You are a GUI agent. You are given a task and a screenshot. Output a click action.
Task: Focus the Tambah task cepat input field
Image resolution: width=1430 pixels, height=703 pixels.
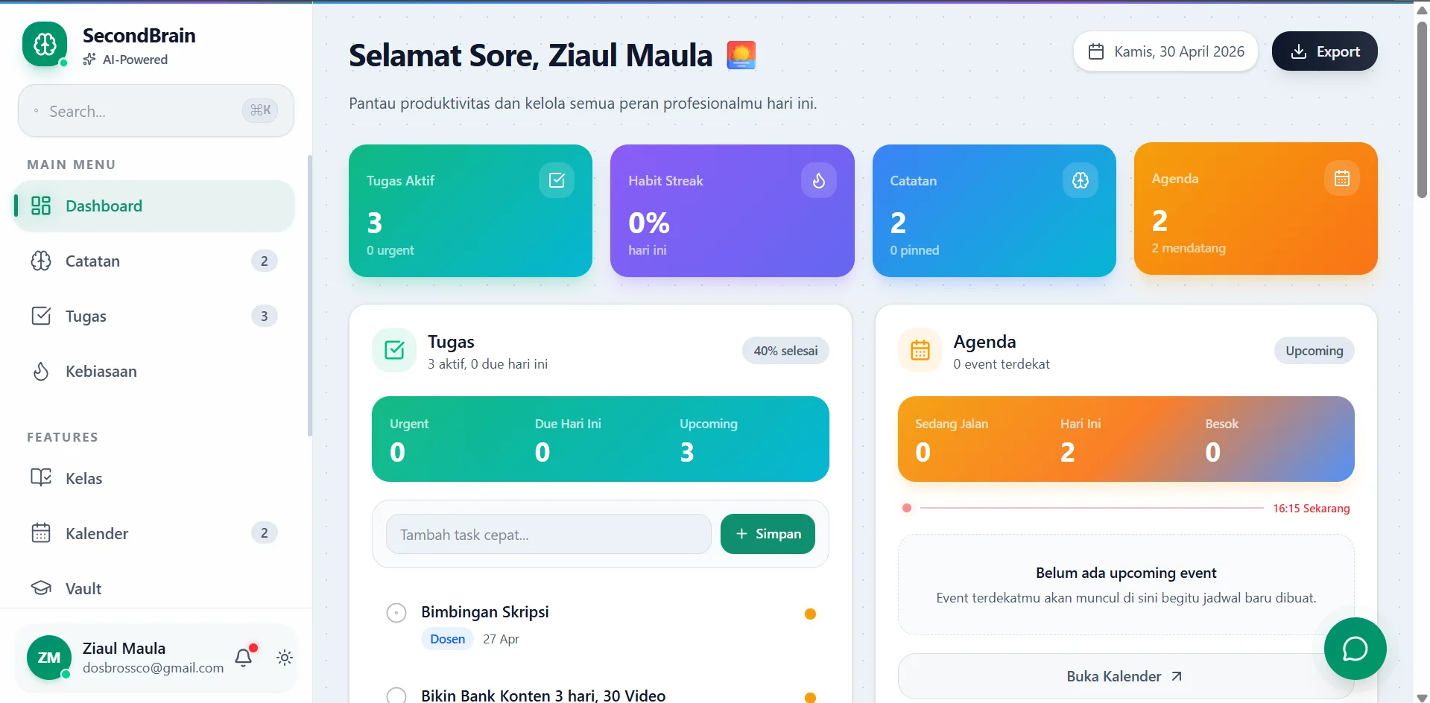pos(548,535)
